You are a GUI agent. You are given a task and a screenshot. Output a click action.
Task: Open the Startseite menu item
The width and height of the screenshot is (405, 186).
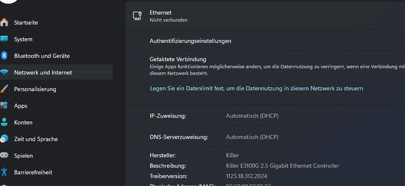[26, 22]
